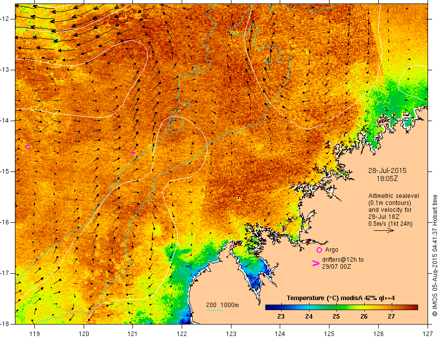Click the "Temperature (°C) modisA 42% ql>=4" title
Viewport: 438px width, 339px height.
340,298
